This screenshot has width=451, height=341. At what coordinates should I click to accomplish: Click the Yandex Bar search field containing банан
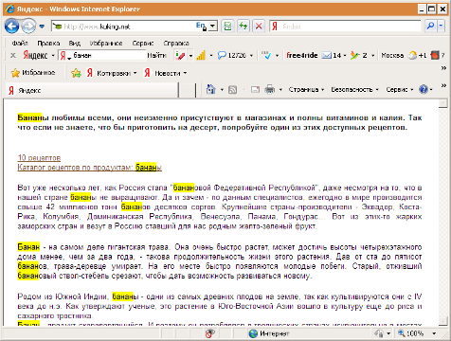pyautogui.click(x=101, y=56)
